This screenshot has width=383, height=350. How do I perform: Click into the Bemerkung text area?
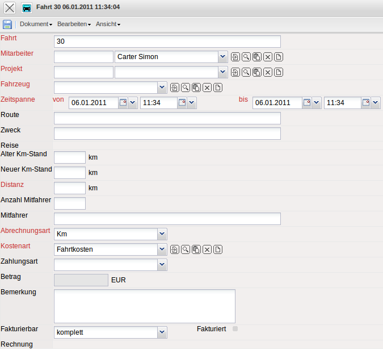point(144,306)
